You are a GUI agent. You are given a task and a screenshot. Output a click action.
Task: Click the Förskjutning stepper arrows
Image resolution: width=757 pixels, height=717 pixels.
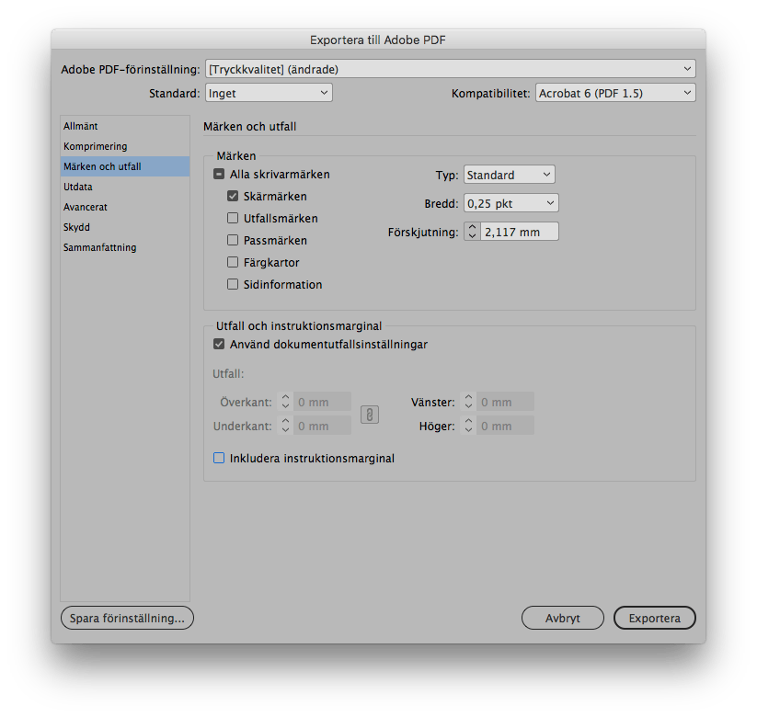pyautogui.click(x=472, y=232)
